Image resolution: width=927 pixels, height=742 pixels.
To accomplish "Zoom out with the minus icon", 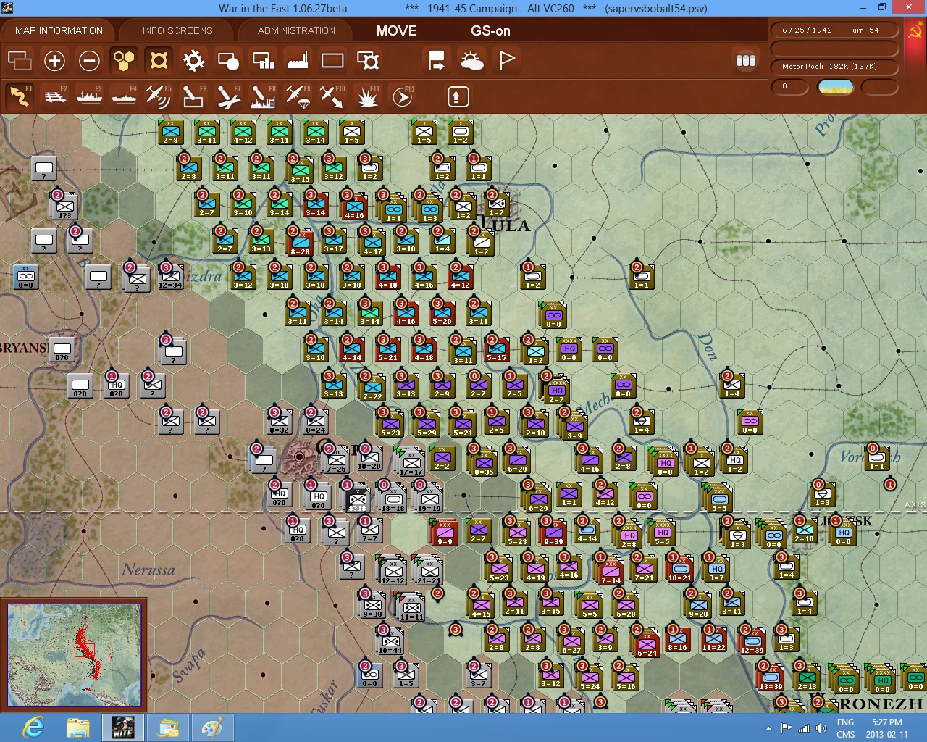I will 89,60.
